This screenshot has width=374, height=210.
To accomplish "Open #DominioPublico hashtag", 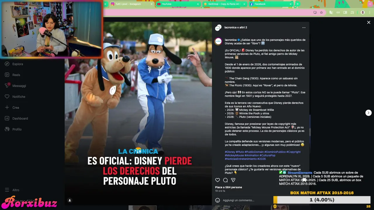I will tap(275, 152).
